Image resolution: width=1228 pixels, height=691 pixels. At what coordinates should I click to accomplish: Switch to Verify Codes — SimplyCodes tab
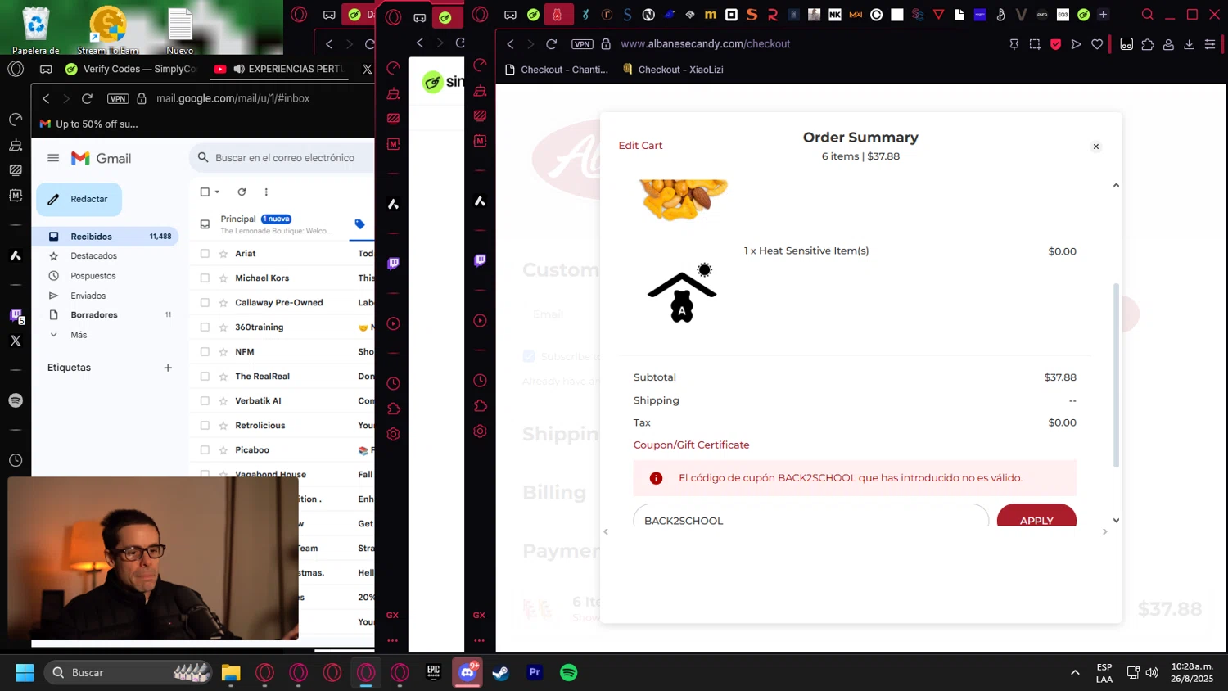131,69
